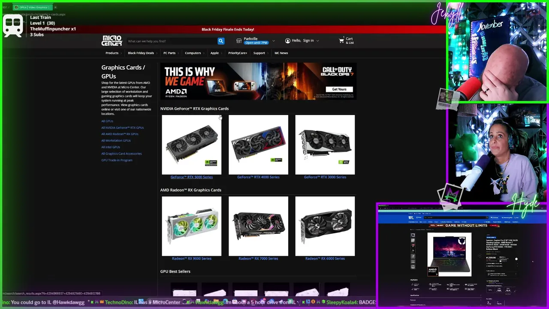The height and width of the screenshot is (309, 549).
Task: Open the All GPUs link
Action: (107, 121)
